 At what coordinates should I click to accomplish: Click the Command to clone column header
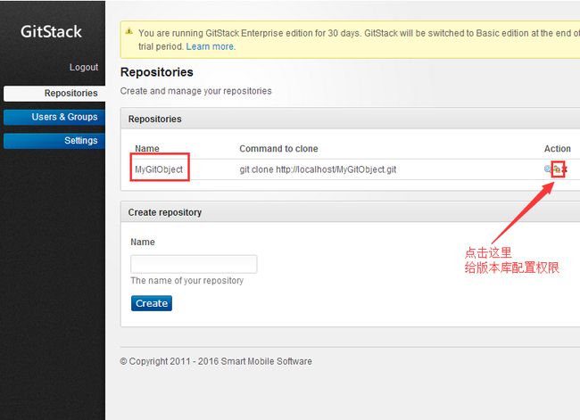tap(278, 149)
